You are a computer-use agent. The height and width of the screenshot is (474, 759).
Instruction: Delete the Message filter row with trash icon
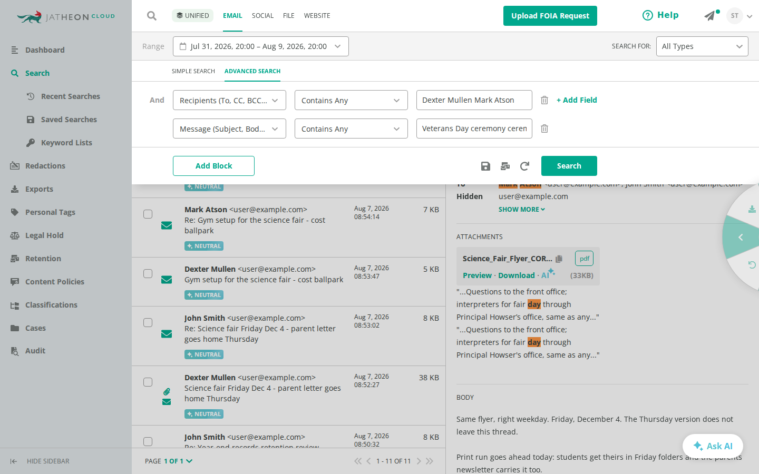(544, 129)
